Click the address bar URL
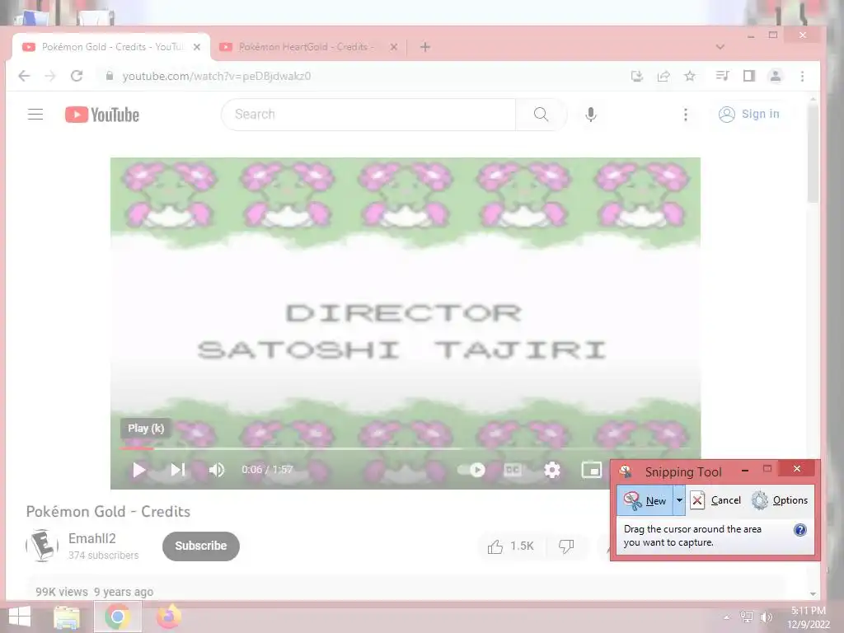The image size is (844, 633). click(217, 76)
